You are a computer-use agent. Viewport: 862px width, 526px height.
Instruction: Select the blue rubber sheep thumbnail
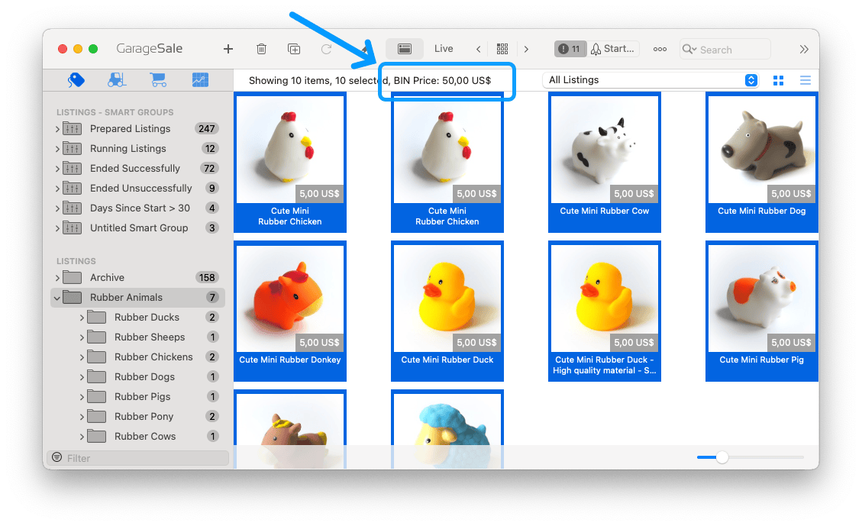[447, 429]
